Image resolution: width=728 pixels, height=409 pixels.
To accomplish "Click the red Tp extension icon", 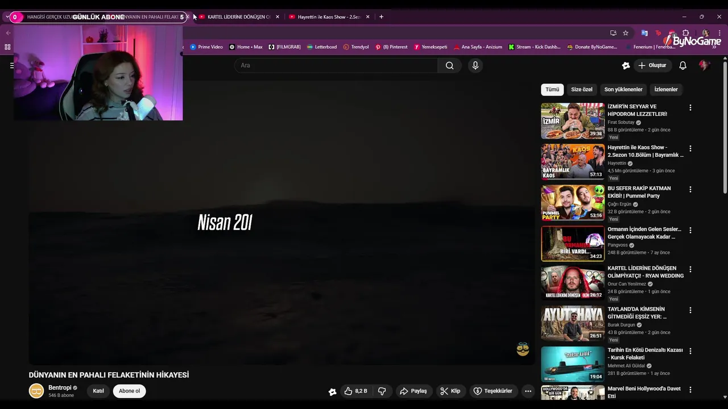I will [658, 33].
